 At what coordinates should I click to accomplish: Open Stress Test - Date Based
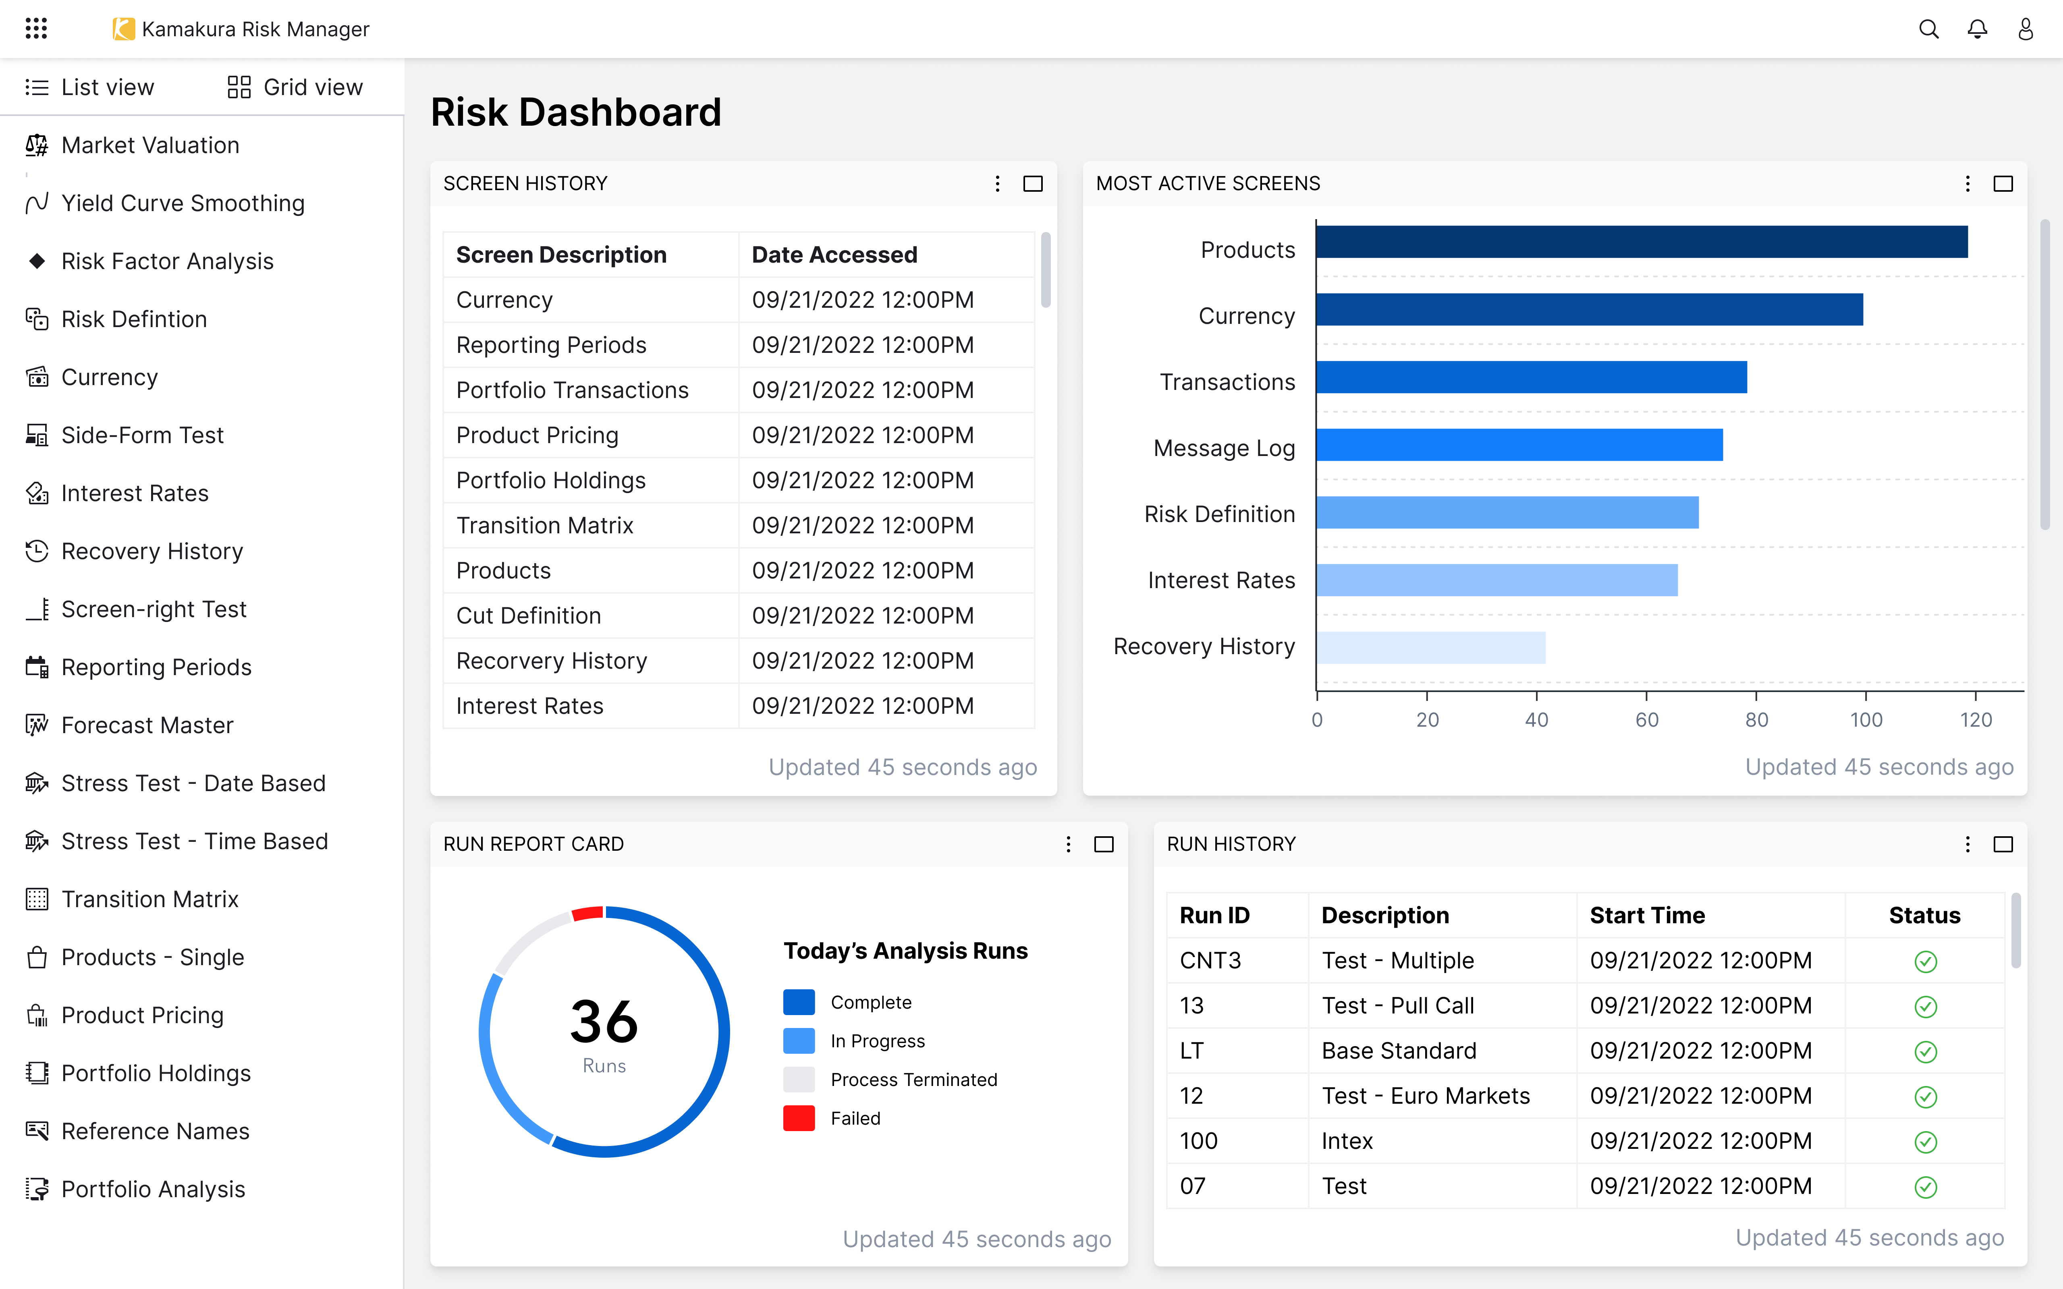coord(193,783)
